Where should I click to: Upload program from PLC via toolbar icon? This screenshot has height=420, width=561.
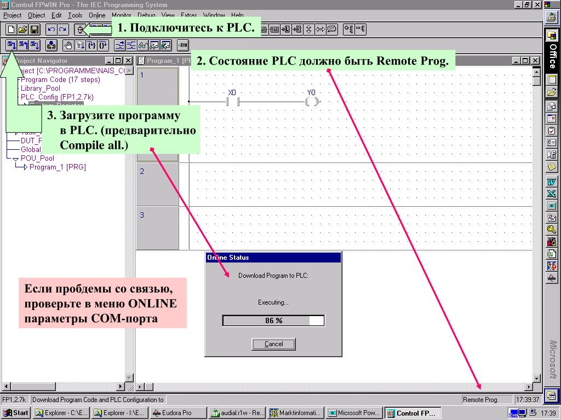click(x=23, y=45)
